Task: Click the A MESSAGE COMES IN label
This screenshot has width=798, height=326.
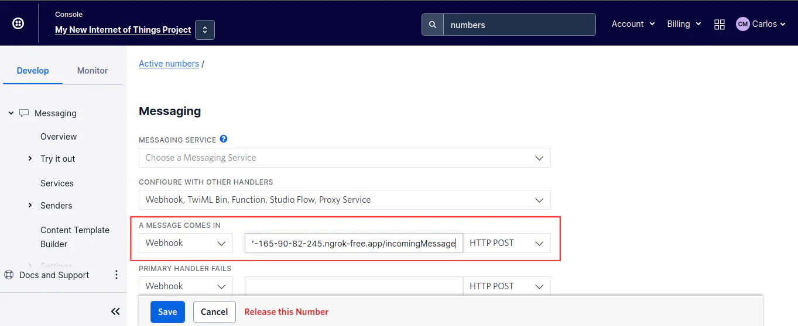Action: (180, 226)
